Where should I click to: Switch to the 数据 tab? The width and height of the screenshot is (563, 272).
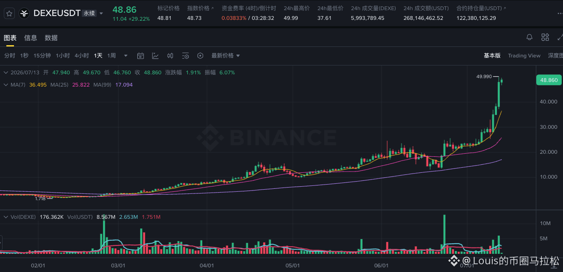click(x=51, y=38)
